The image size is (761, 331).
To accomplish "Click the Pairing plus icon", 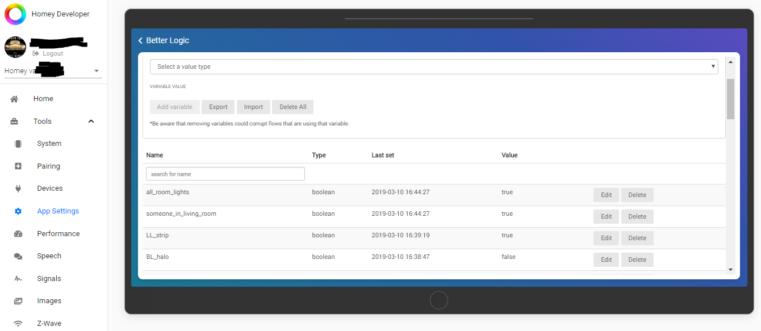I will [x=18, y=166].
